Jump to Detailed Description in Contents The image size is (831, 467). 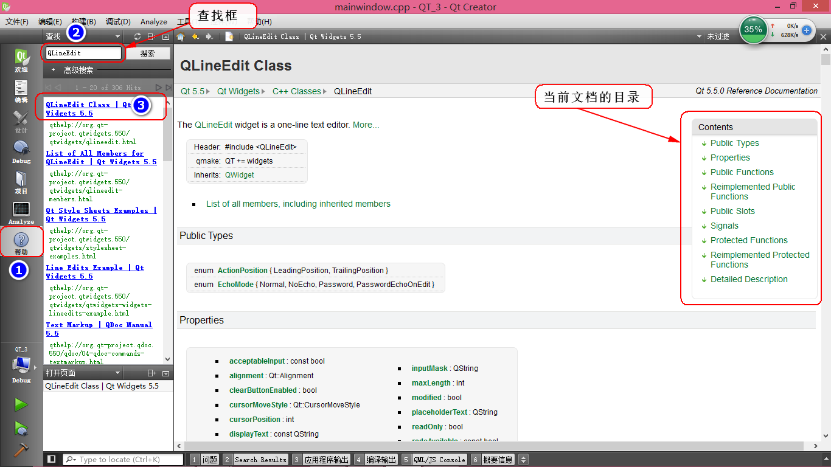click(x=749, y=279)
